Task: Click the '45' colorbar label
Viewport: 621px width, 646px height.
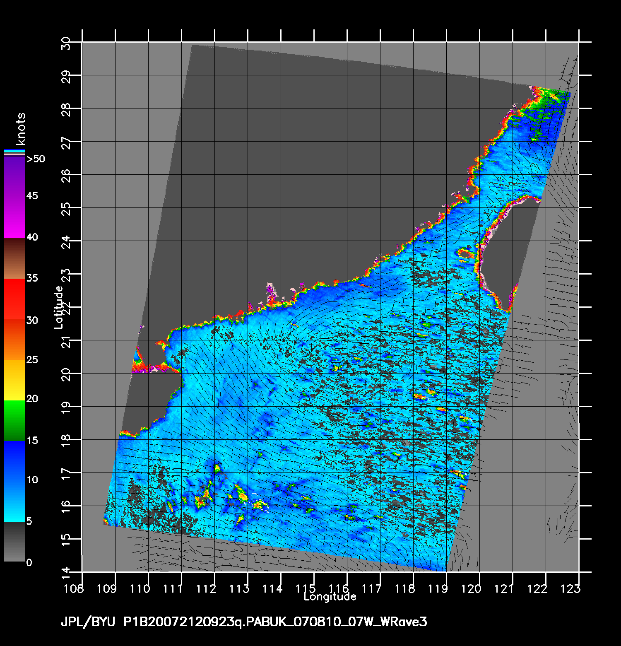Action: tap(32, 195)
